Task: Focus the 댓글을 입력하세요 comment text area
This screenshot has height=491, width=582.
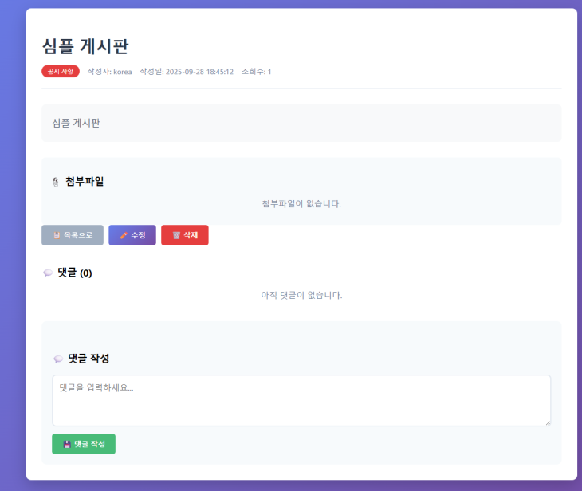Action: [301, 400]
